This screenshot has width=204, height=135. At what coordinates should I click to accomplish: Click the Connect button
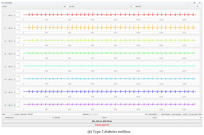(x=17, y=114)
